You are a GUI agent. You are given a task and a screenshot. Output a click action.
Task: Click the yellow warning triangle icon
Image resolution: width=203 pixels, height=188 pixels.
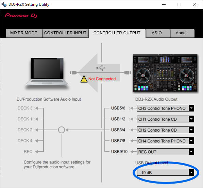[x=84, y=79]
